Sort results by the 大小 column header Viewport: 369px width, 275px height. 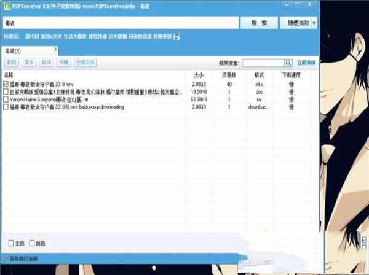pos(197,75)
